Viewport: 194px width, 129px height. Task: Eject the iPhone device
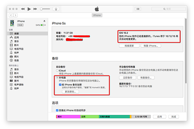(x=44, y=21)
